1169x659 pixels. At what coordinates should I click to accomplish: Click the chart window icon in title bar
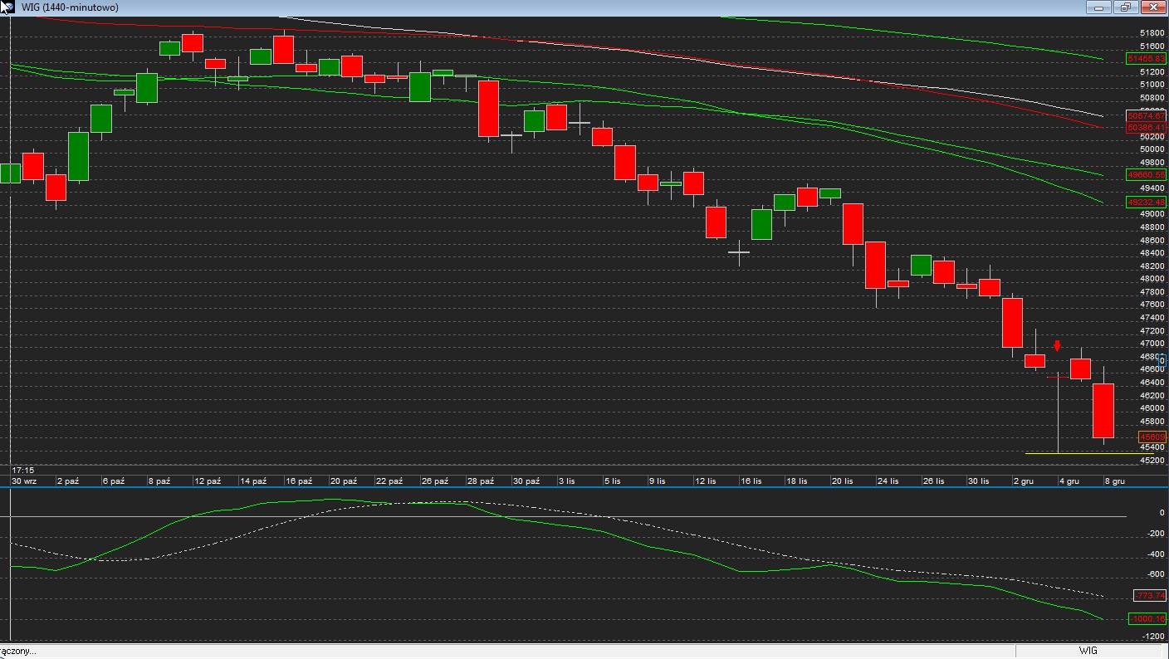click(7, 7)
